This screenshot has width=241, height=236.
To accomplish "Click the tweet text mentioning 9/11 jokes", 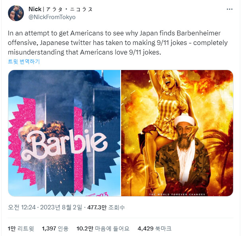I will pyautogui.click(x=118, y=43).
